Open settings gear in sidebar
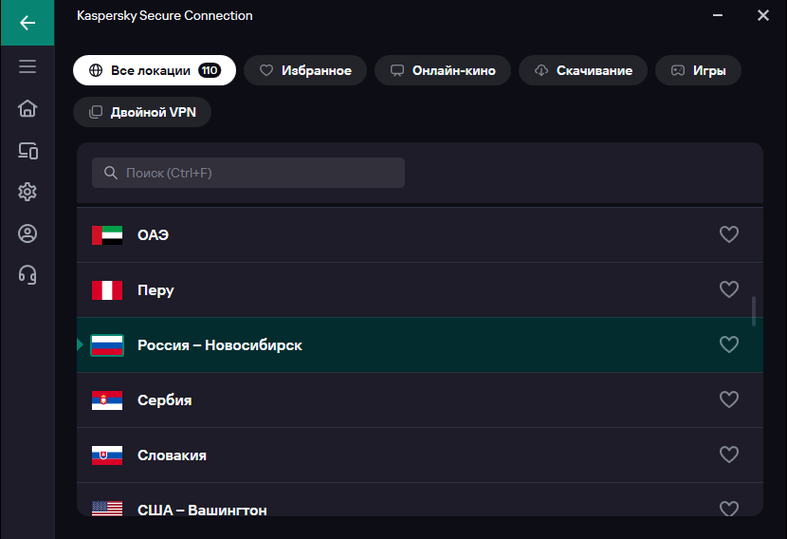787x539 pixels. pyautogui.click(x=27, y=192)
